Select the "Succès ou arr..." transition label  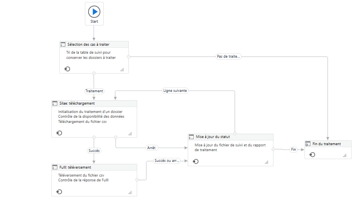point(167,161)
